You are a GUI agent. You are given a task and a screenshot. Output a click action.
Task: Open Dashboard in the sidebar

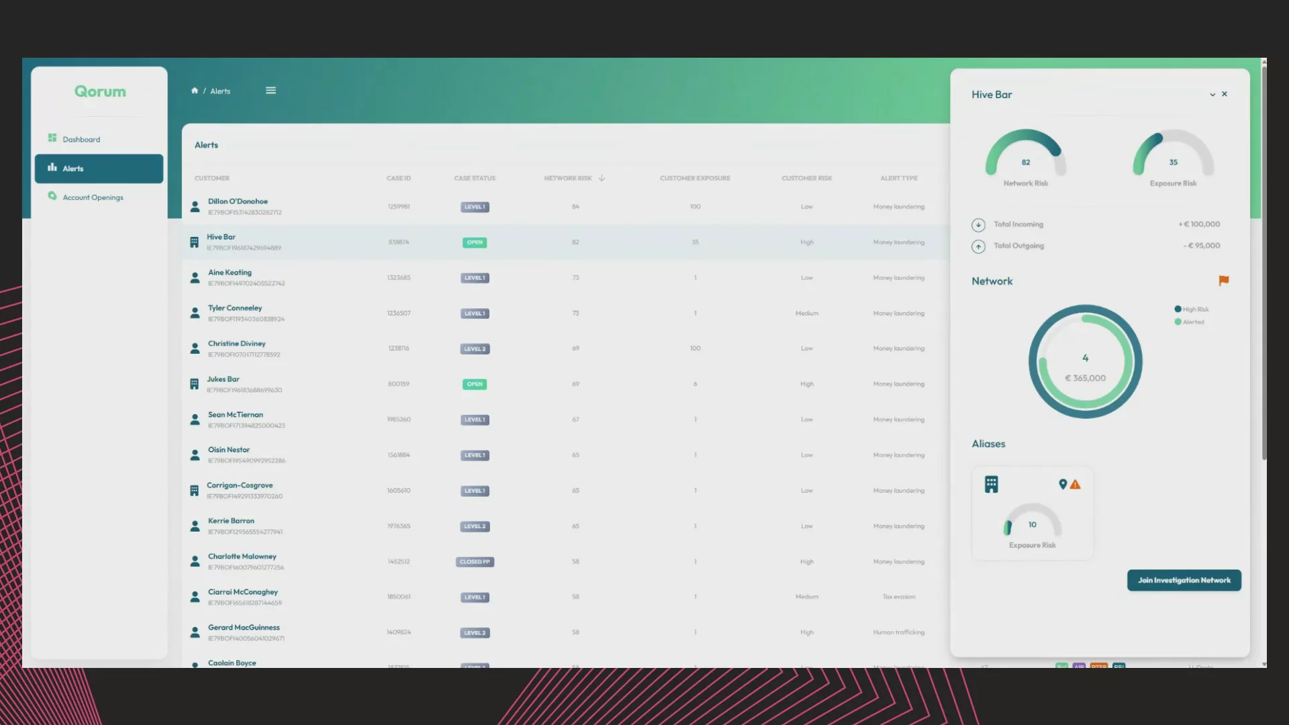(99, 139)
